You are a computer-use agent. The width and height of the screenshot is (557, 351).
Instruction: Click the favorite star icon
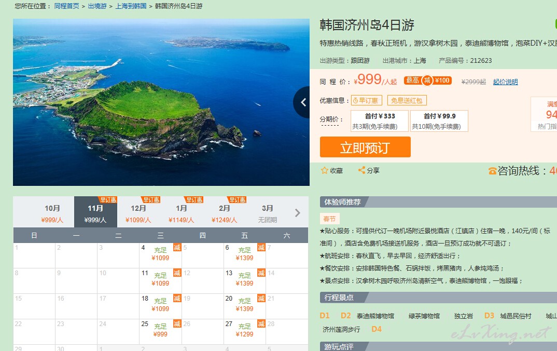(324, 170)
